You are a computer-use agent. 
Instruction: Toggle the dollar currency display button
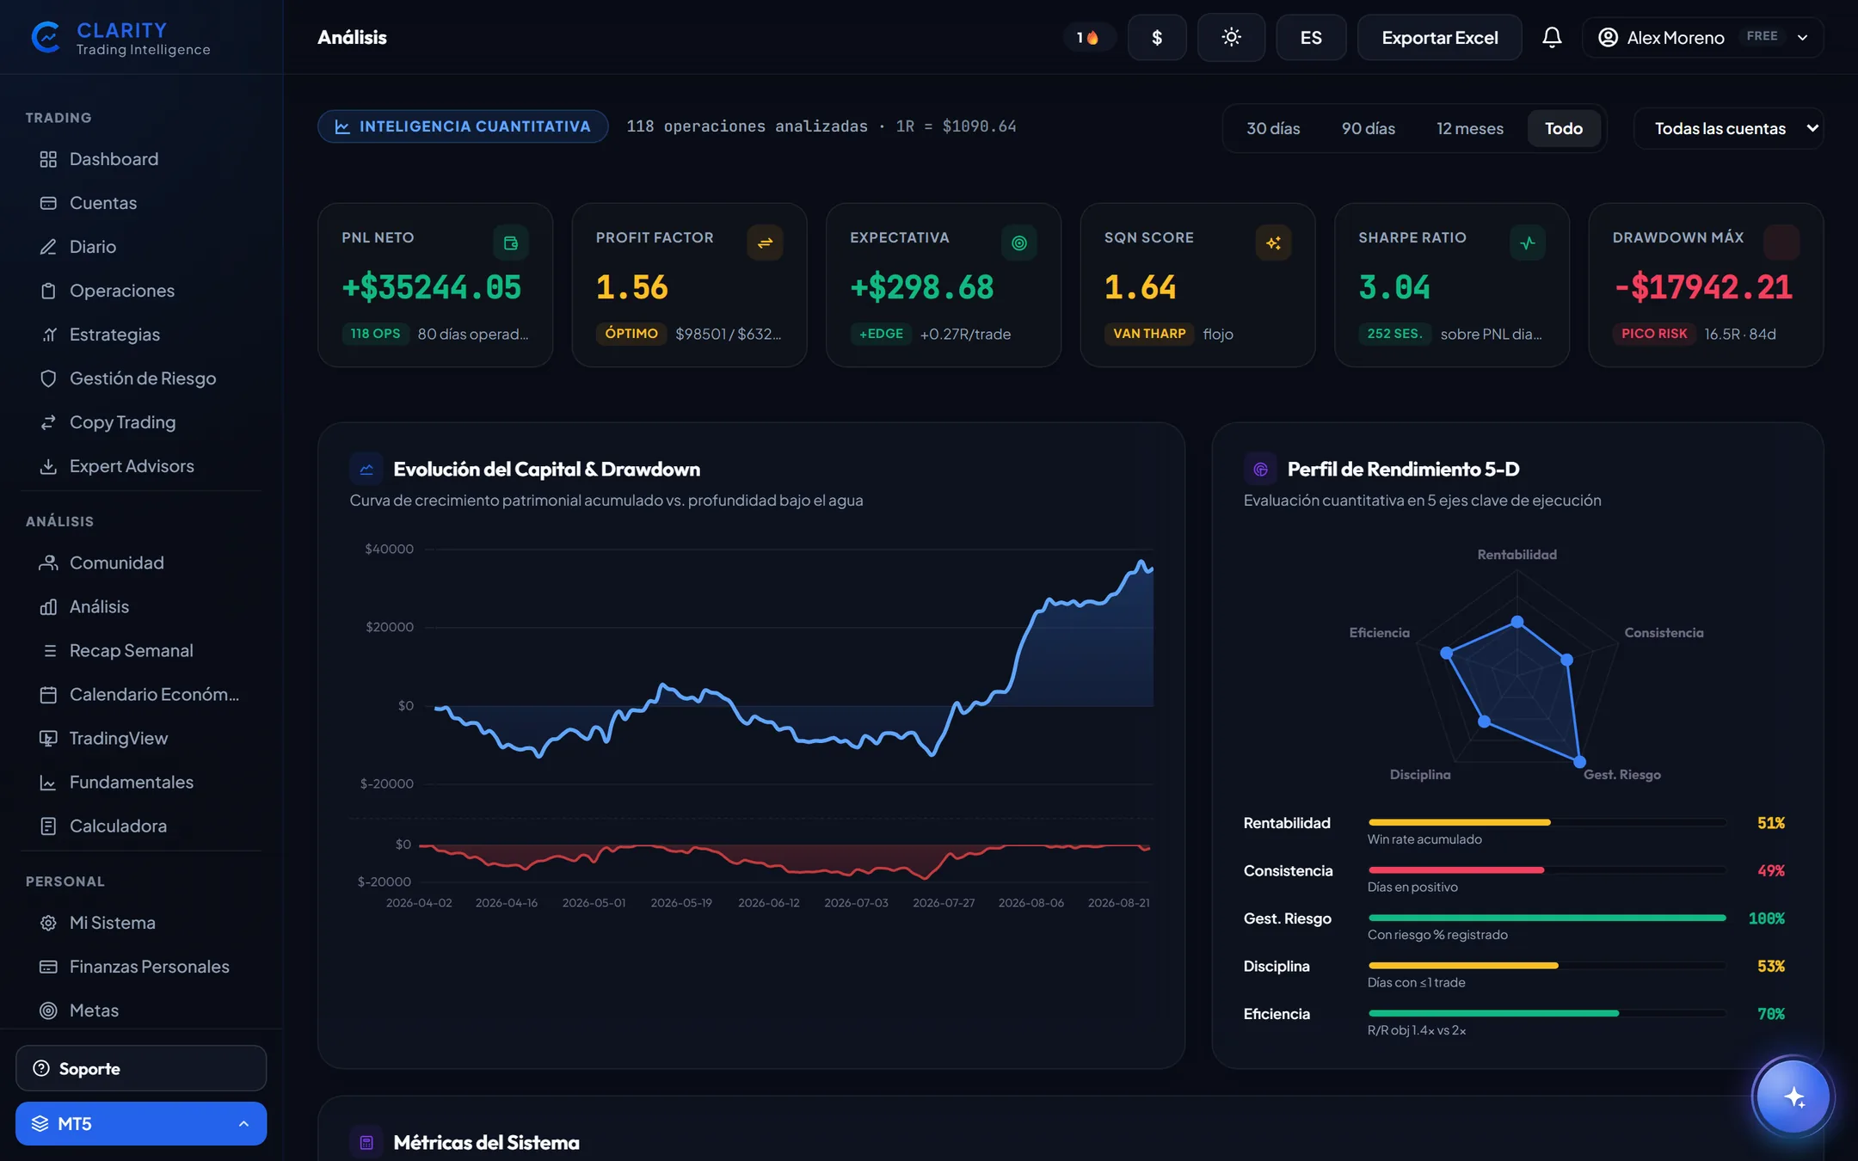(x=1157, y=37)
